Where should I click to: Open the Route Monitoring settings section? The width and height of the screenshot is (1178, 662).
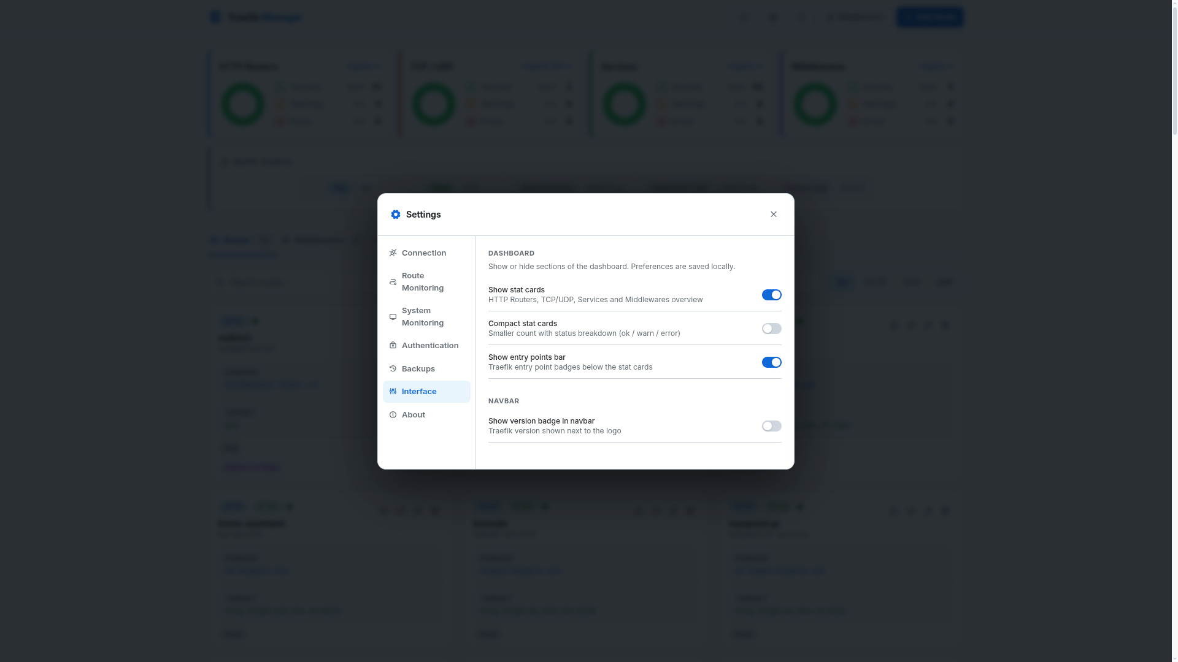[422, 281]
